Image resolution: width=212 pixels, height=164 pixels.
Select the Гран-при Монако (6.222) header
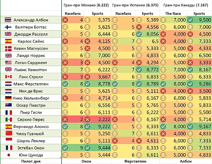pyautogui.click(x=86, y=5)
